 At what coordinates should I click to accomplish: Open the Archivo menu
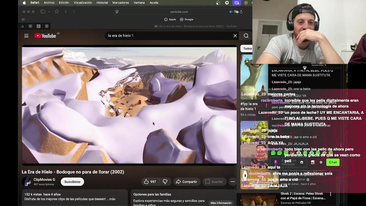point(49,3)
